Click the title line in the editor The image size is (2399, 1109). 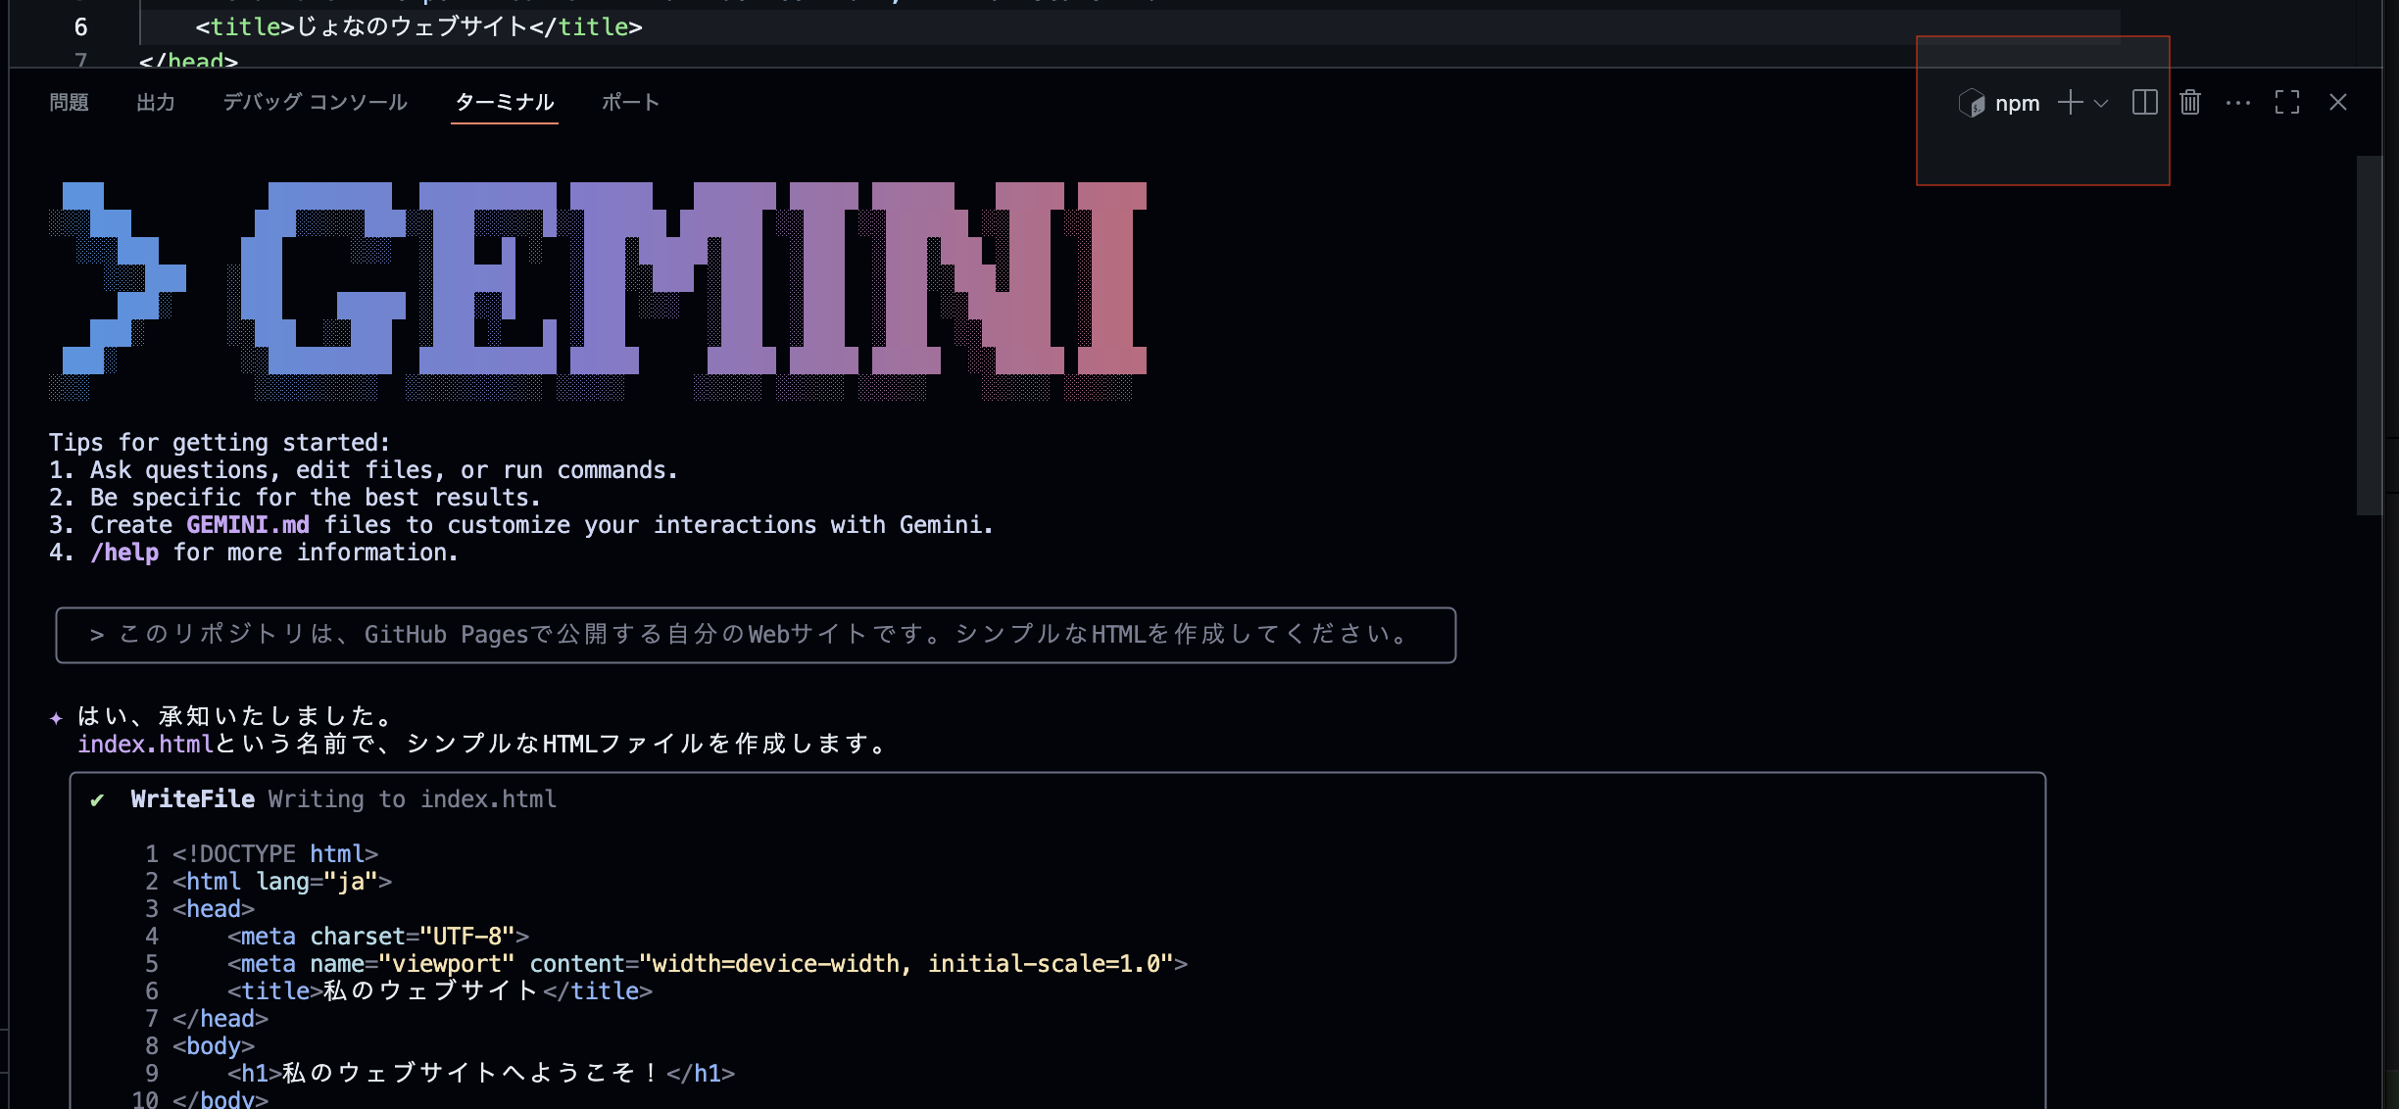pos(419,27)
